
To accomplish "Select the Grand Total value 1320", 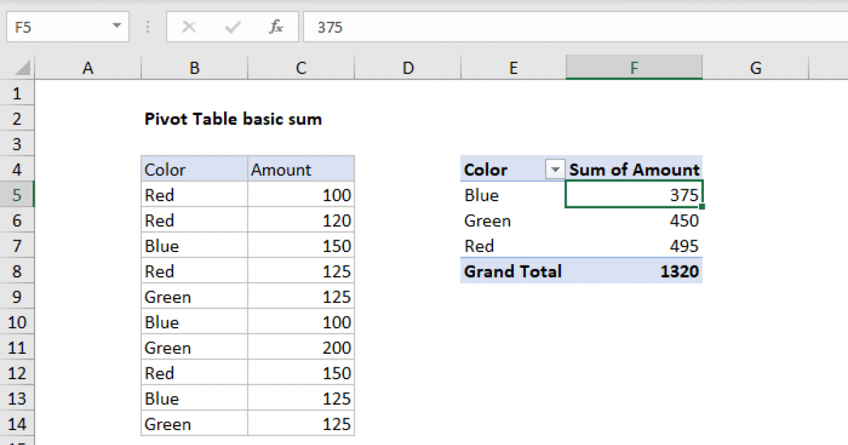I will pos(634,271).
